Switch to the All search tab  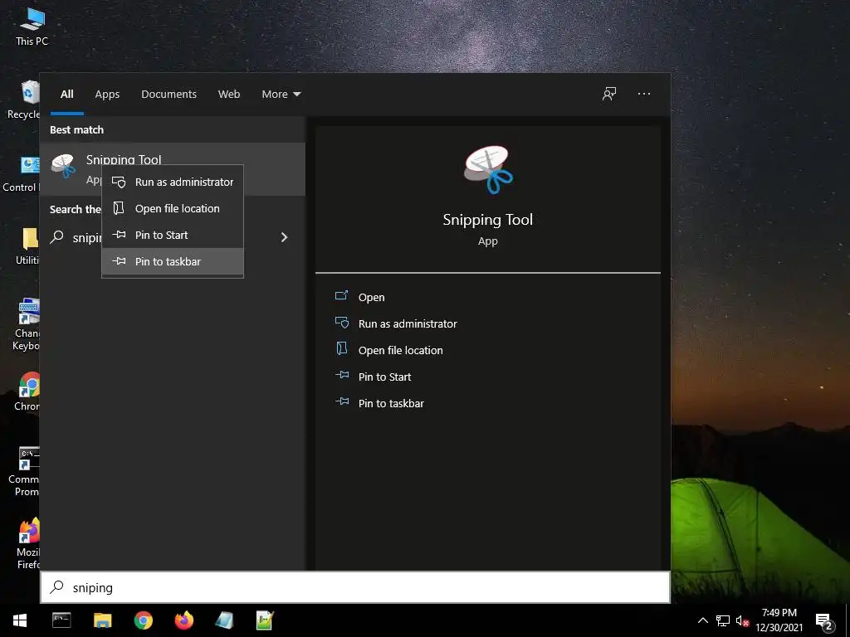[67, 95]
